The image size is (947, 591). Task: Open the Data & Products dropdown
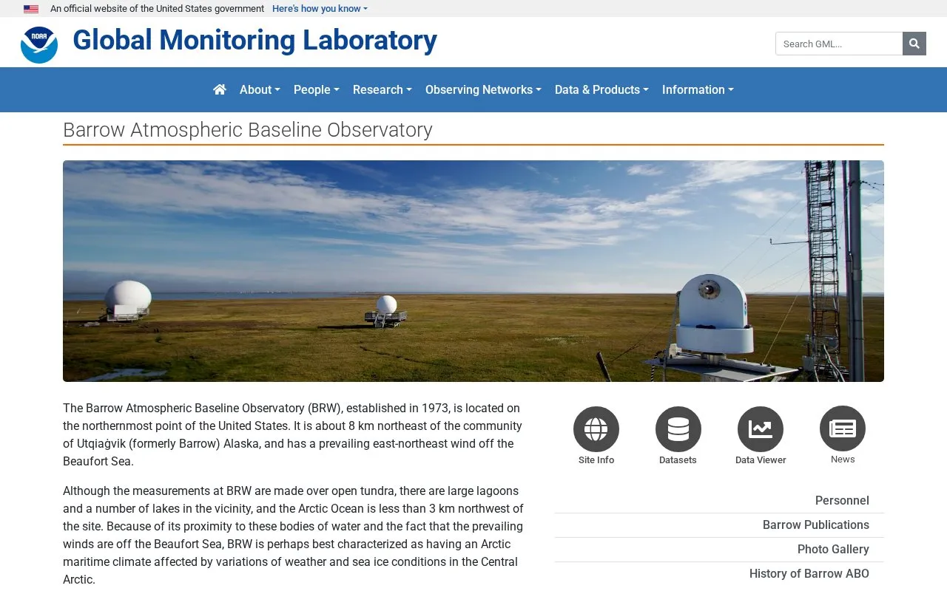[x=601, y=89]
